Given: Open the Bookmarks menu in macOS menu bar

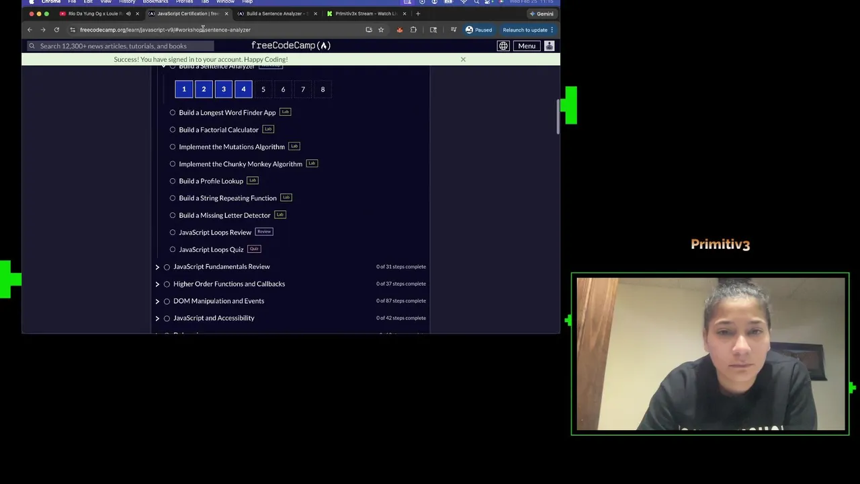Looking at the screenshot, I should click(x=155, y=2).
